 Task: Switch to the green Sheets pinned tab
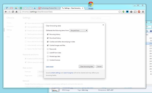click(x=21, y=8)
